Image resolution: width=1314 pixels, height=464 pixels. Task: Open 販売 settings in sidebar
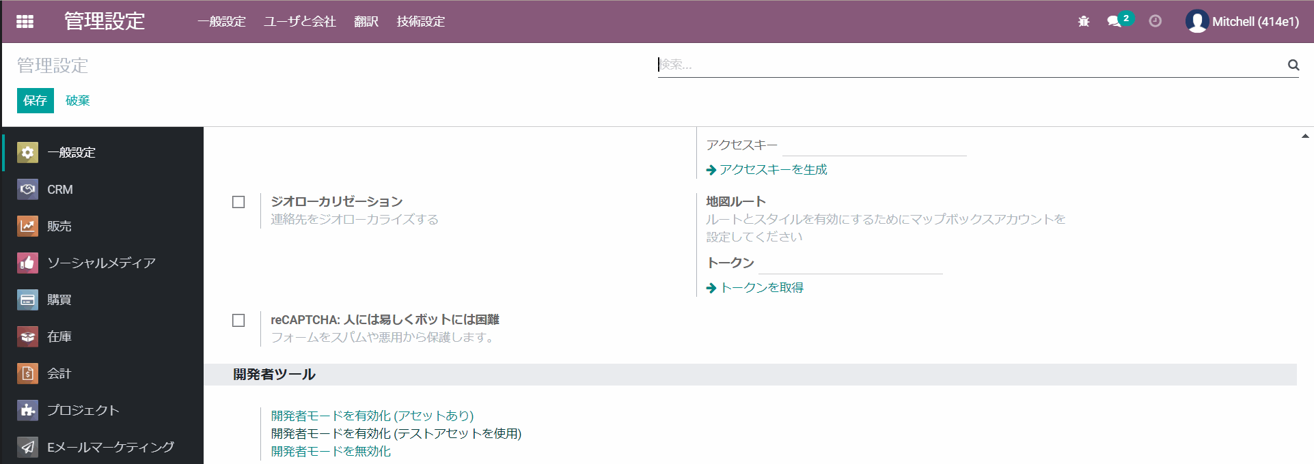pos(103,226)
